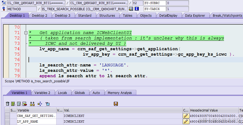
Task: Click the SY-TABIX value field showing 1
Action: [x=178, y=9]
